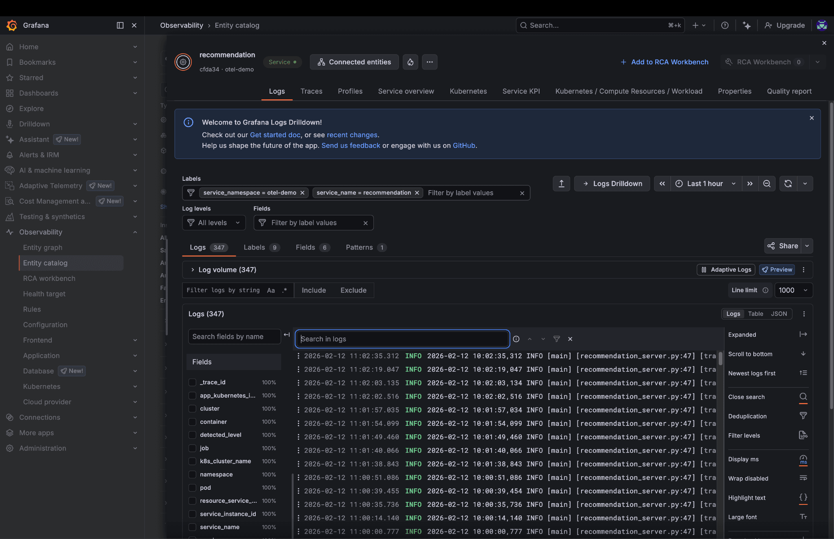Toggle Display ms option

tap(768, 459)
